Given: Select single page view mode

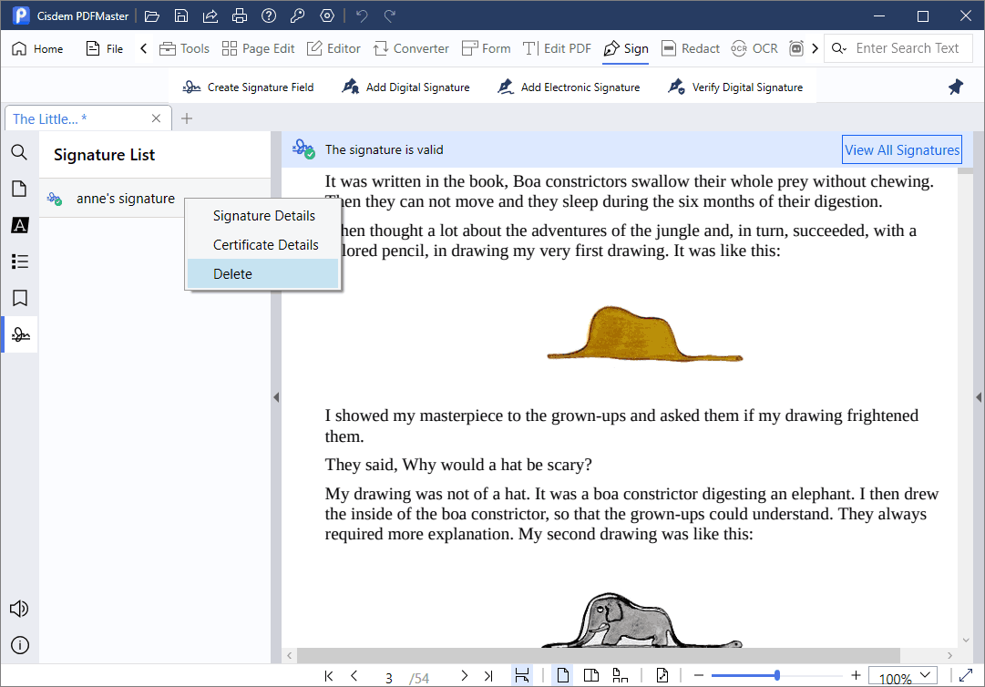Looking at the screenshot, I should tap(563, 676).
